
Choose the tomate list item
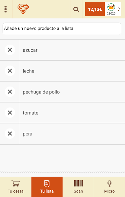tap(72, 113)
